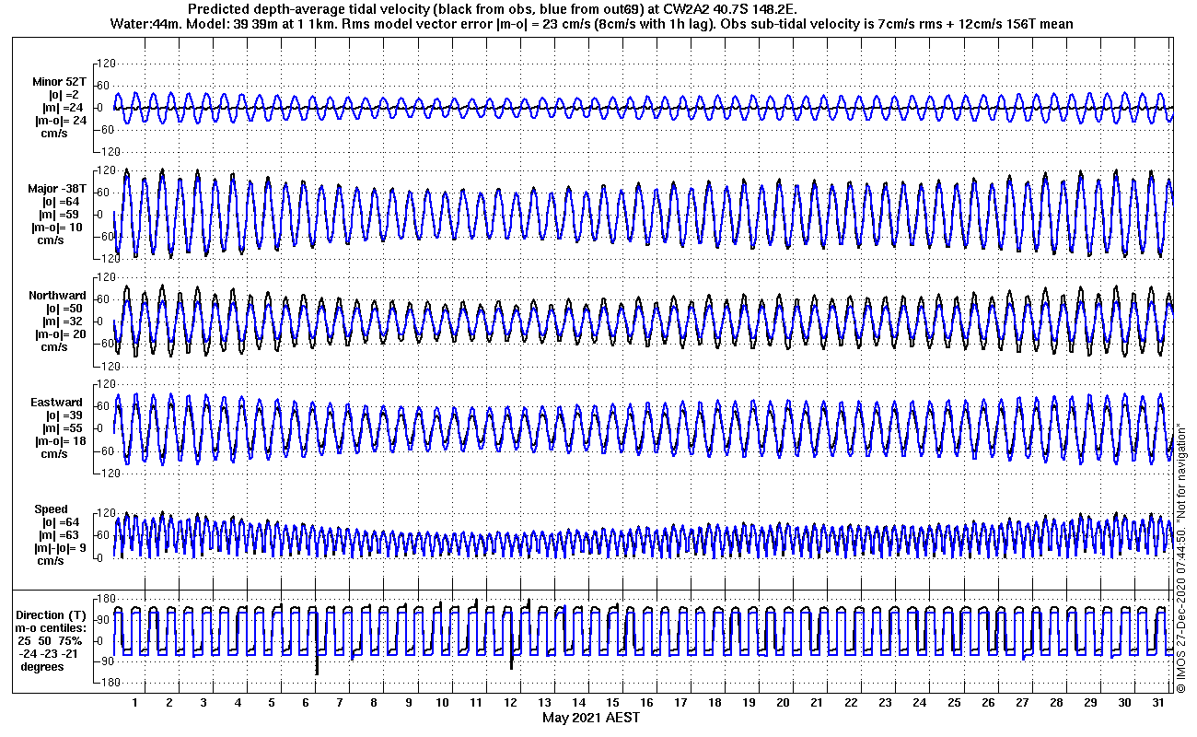The height and width of the screenshot is (737, 1197).
Task: Click the day 28 date axis label
Action: (x=1056, y=703)
